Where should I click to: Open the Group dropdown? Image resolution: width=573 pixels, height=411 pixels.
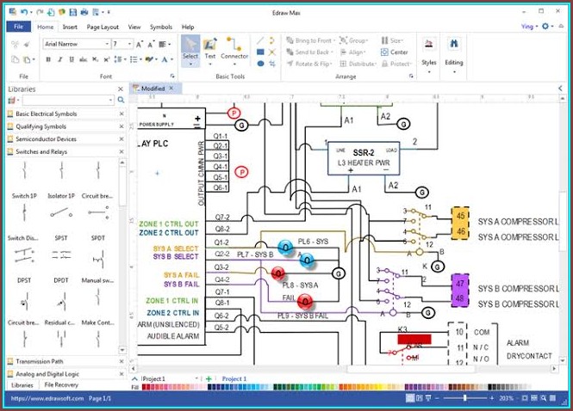point(354,40)
